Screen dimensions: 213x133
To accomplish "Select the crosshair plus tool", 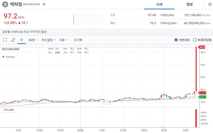I will pyautogui.click(x=22, y=40).
